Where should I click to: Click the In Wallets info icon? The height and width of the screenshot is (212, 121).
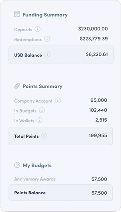point(39,120)
